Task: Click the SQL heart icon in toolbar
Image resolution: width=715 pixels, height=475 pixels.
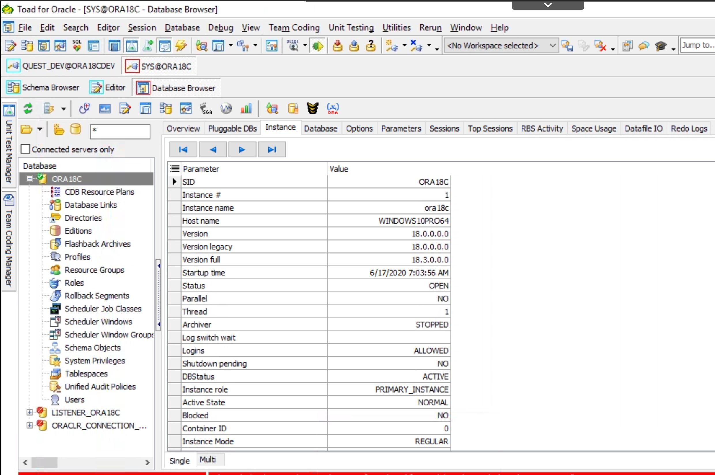Action: click(x=77, y=46)
